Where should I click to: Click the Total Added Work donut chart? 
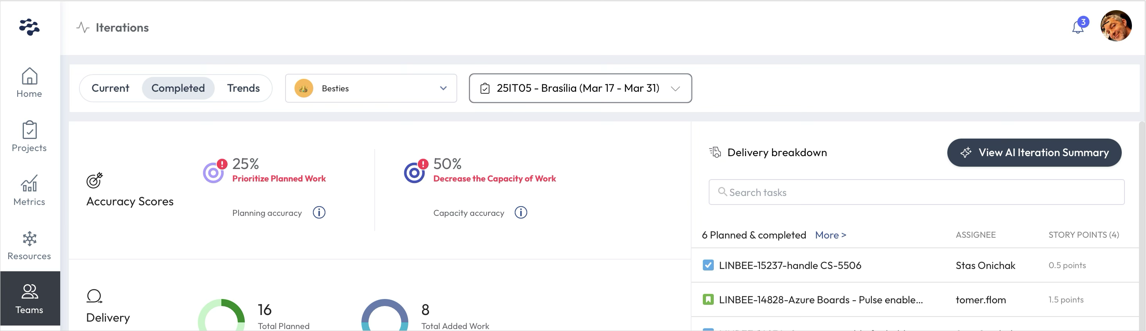pyautogui.click(x=385, y=315)
